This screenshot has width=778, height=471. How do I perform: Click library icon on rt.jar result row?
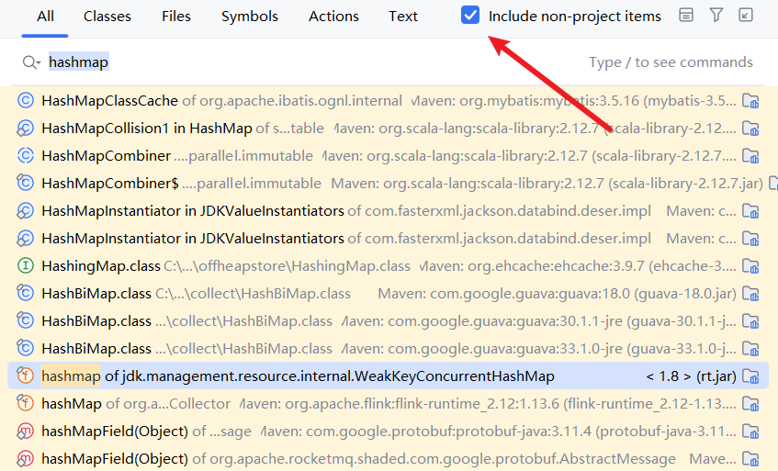[750, 376]
